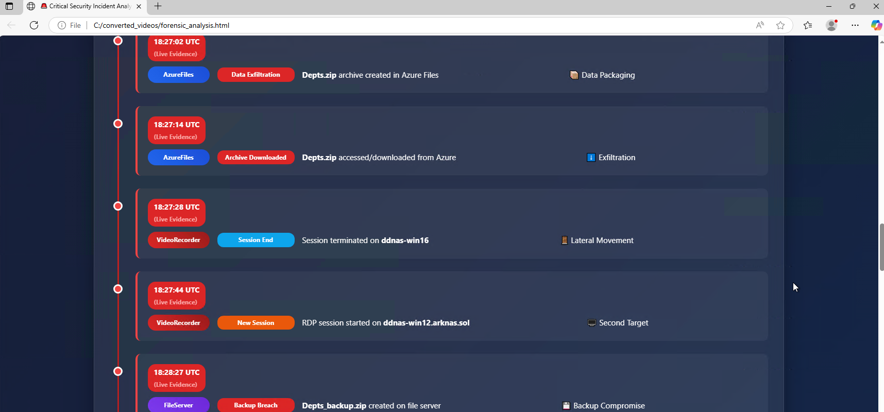Select the Backup Breach badge
This screenshot has height=412, width=884.
[256, 405]
